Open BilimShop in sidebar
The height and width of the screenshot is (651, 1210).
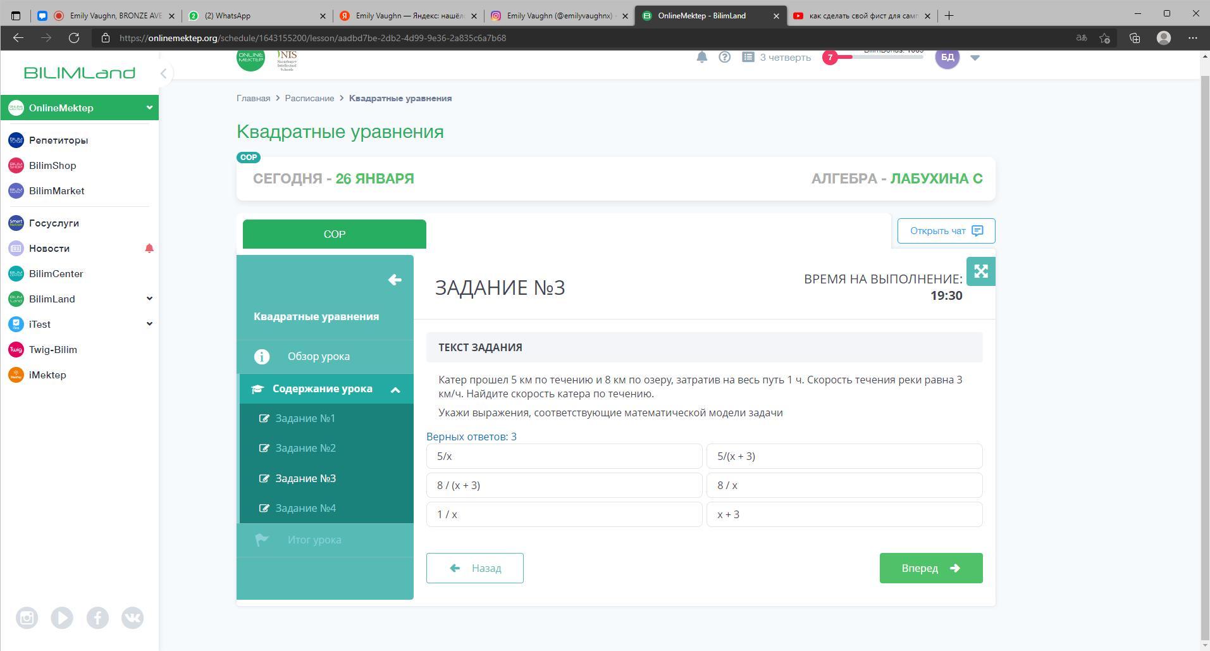52,166
